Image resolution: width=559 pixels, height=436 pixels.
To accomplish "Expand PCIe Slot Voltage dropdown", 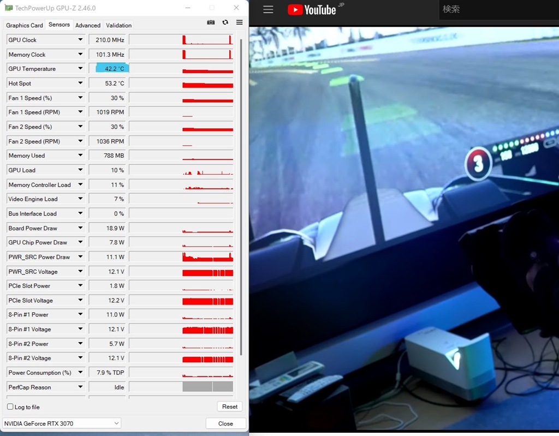I will pos(80,300).
